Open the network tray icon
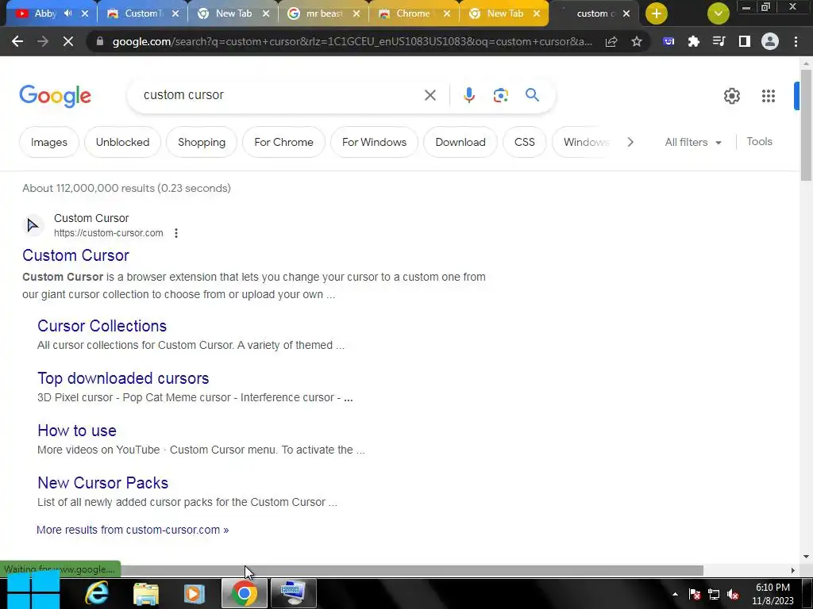This screenshot has width=813, height=609. pos(714,594)
